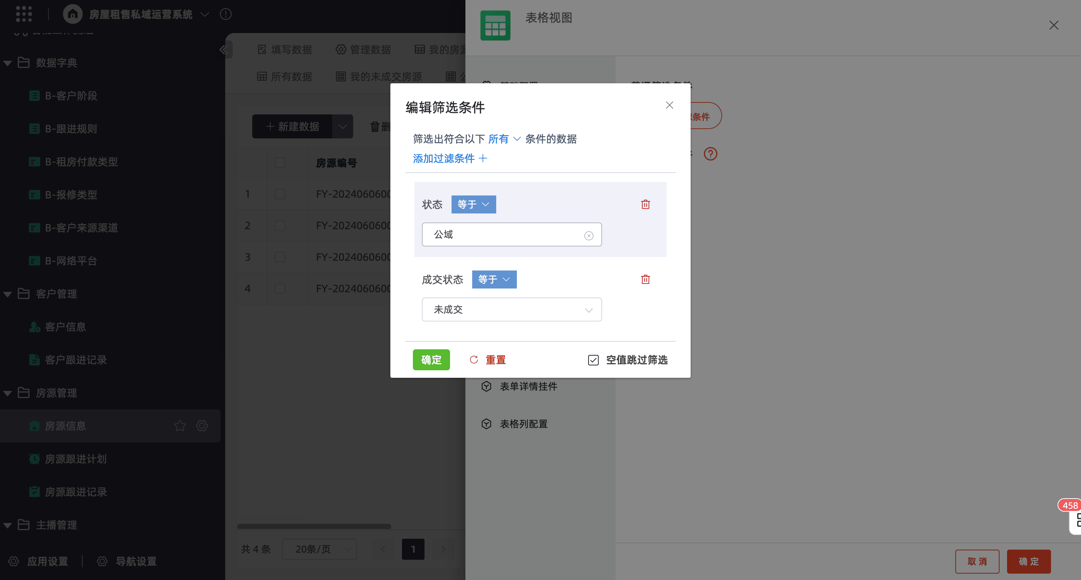Click the green 确定 button in dialog
Image resolution: width=1081 pixels, height=580 pixels.
pyautogui.click(x=431, y=360)
